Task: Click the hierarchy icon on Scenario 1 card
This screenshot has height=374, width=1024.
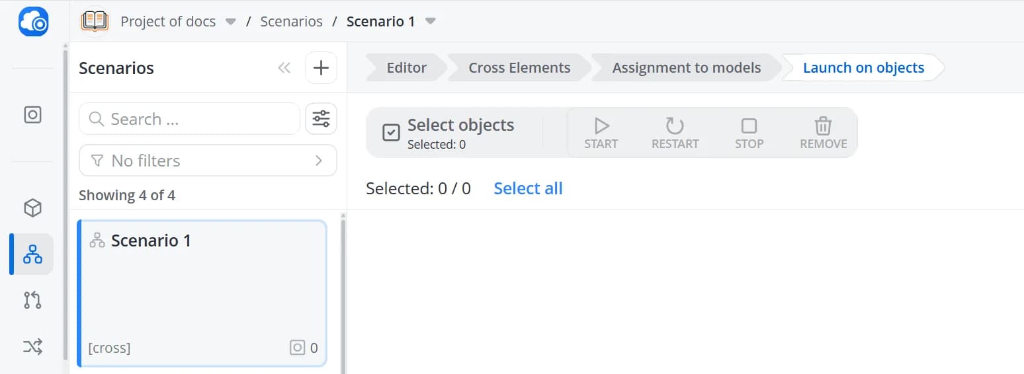Action: 97,241
